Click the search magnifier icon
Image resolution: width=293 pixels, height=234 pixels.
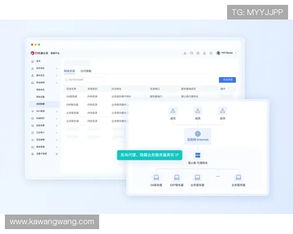pyautogui.click(x=66, y=80)
